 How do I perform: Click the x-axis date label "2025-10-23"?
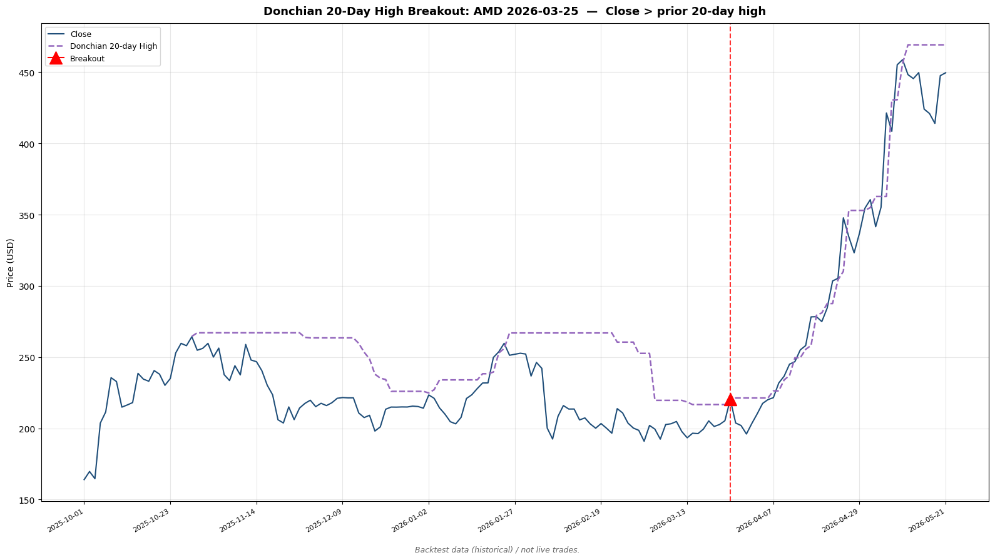click(x=152, y=521)
